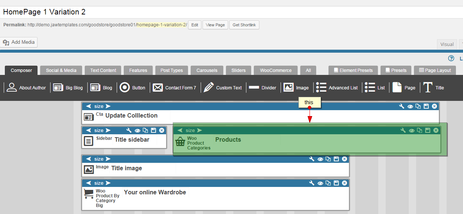Image resolution: width=463 pixels, height=214 pixels.
Task: Click the Advanced List element icon
Action: tap(321, 88)
